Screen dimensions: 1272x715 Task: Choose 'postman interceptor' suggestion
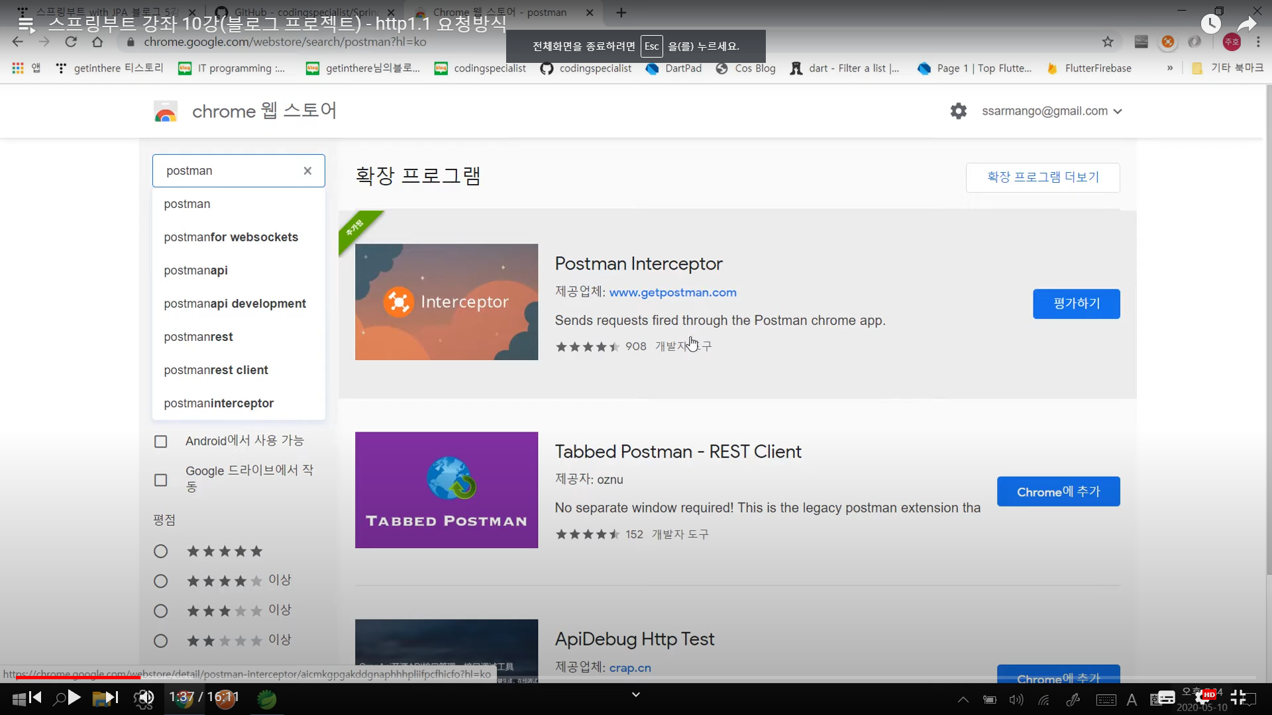(x=238, y=403)
